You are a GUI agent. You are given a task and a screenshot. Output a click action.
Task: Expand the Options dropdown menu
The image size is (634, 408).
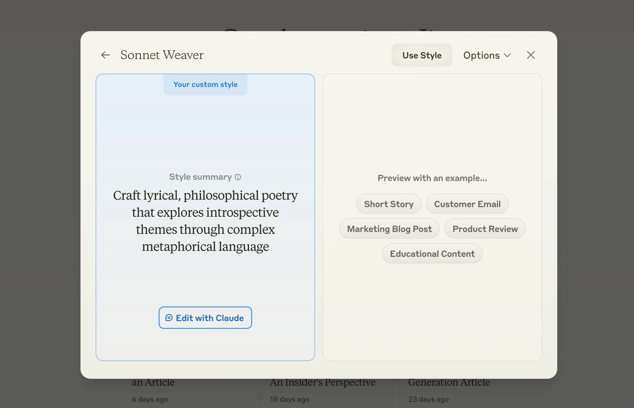click(x=487, y=55)
